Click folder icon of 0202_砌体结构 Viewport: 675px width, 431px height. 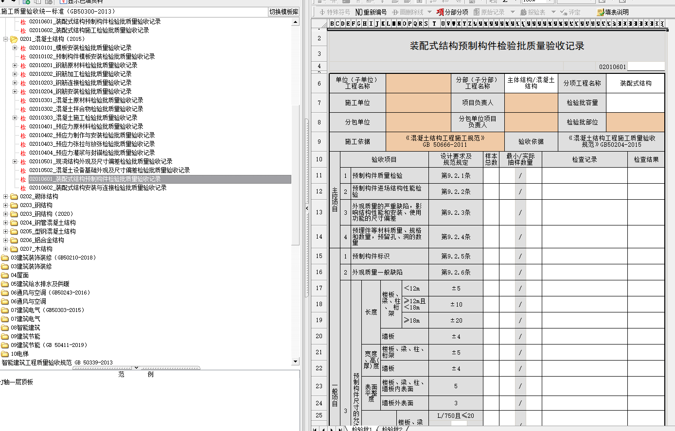(x=14, y=197)
